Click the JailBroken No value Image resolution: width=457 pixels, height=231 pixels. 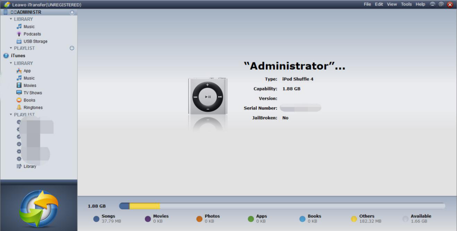point(285,118)
